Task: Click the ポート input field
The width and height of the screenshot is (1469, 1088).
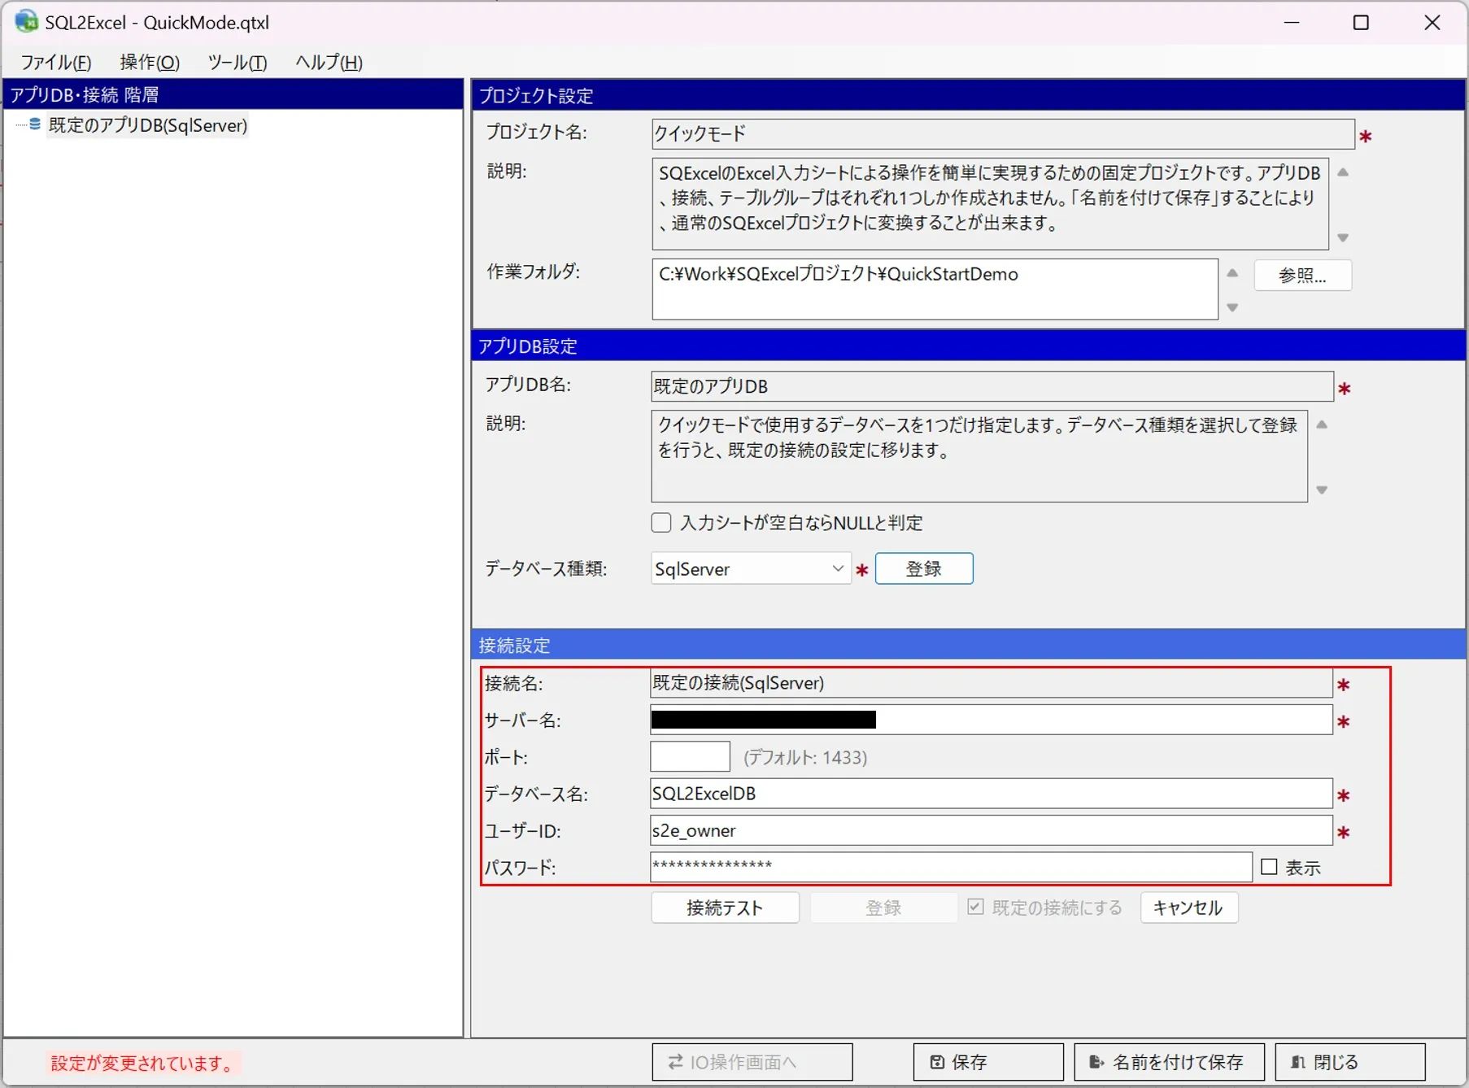Action: coord(690,756)
